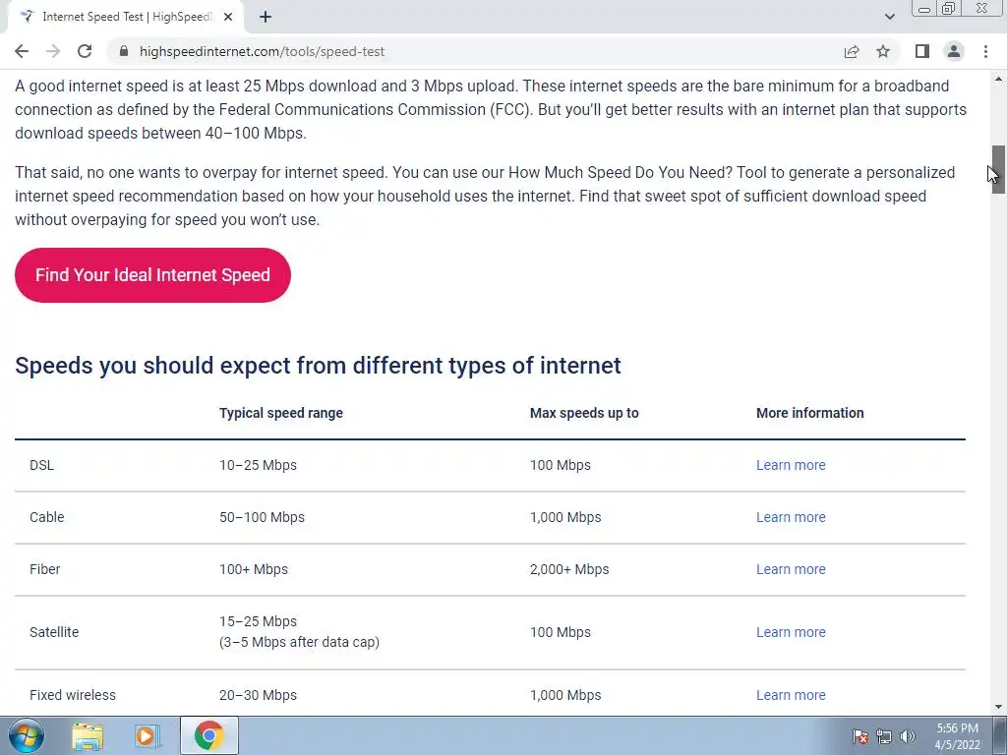Open a new browser tab
Screen dimensions: 1007x755
[266, 18]
